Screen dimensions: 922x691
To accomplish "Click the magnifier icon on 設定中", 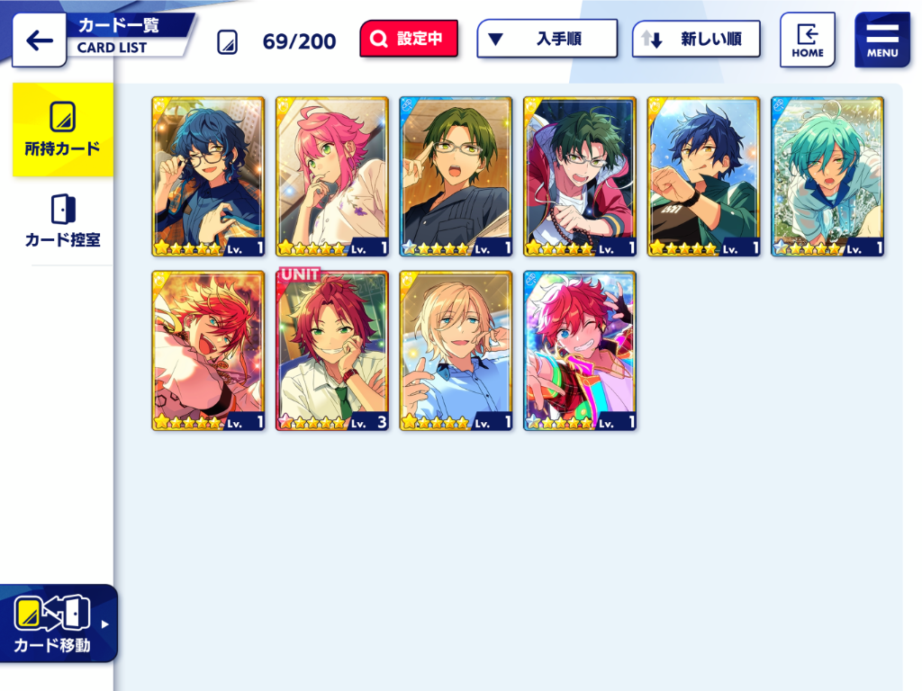I will click(379, 39).
